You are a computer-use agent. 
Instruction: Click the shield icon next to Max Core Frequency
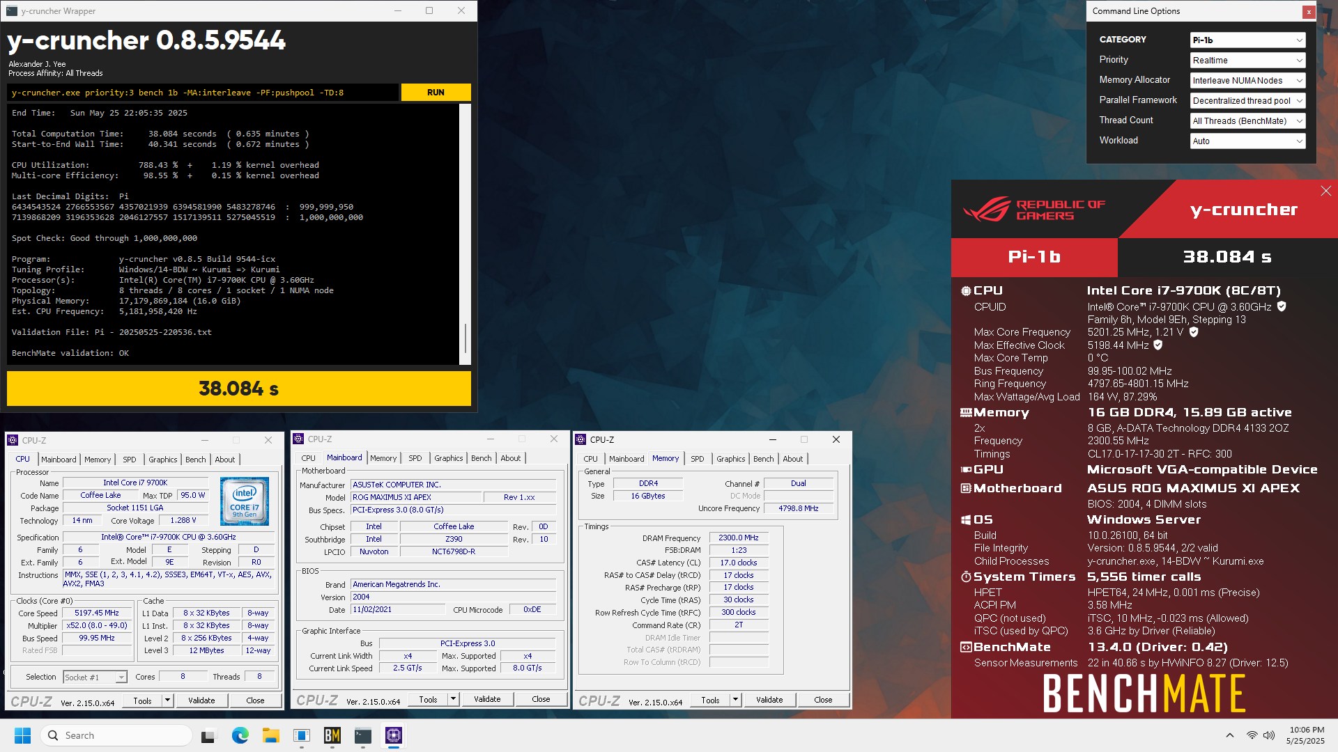[x=1194, y=332]
